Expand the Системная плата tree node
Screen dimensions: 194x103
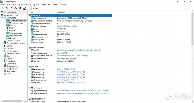(x=2, y=41)
